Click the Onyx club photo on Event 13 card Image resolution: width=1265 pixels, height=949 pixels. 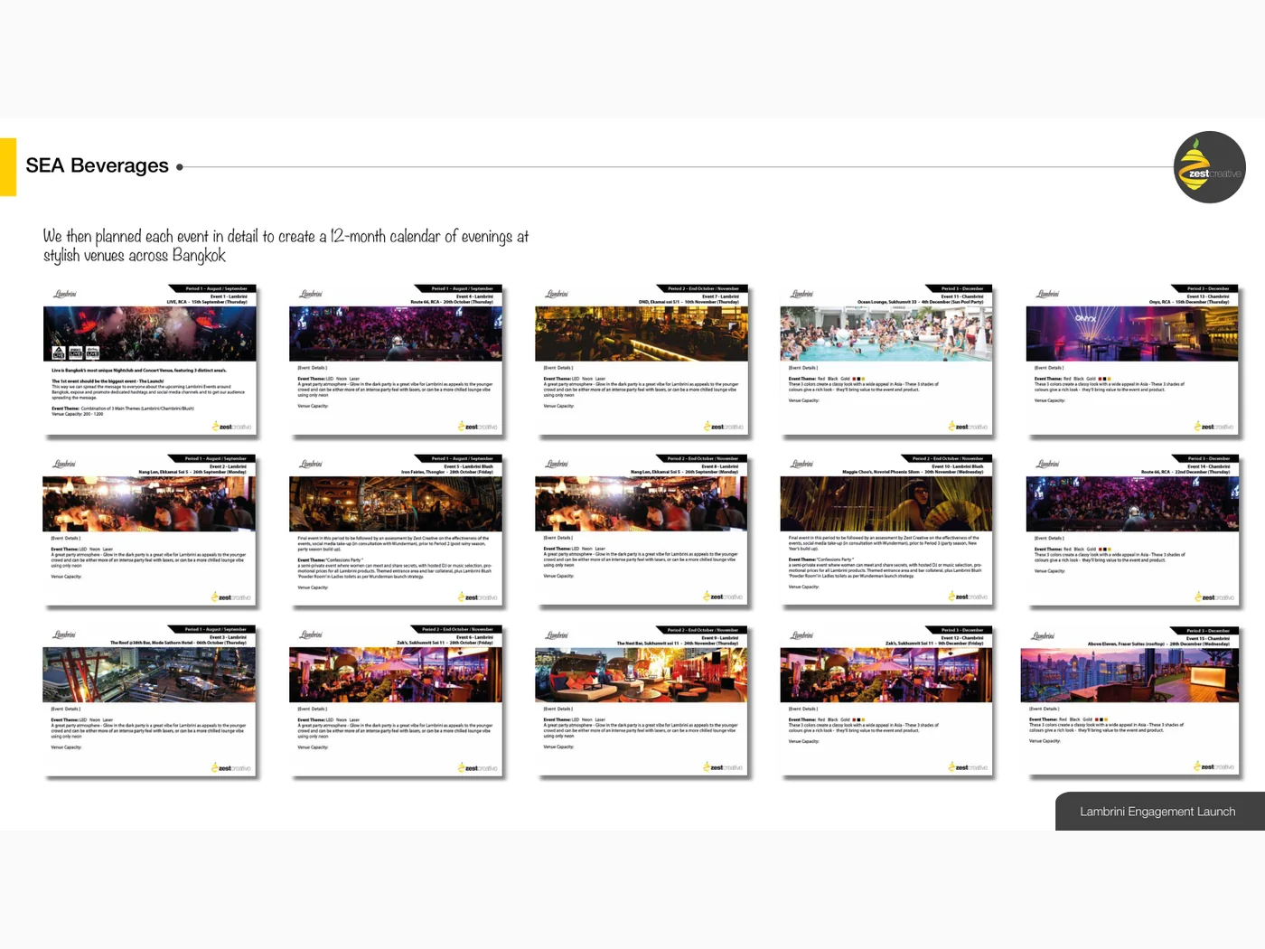(1132, 334)
